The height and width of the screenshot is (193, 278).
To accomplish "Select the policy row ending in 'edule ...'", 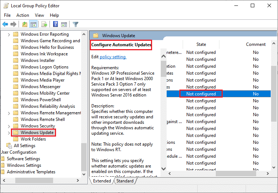I will click(x=218, y=156).
